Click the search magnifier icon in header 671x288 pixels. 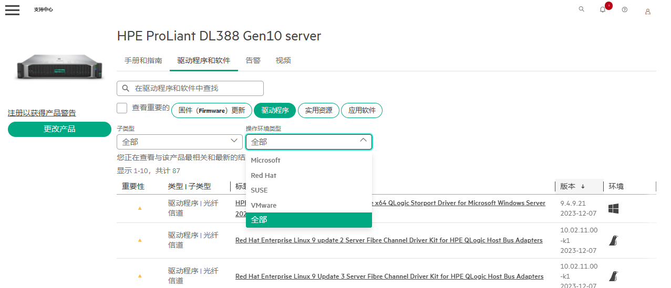click(x=581, y=9)
